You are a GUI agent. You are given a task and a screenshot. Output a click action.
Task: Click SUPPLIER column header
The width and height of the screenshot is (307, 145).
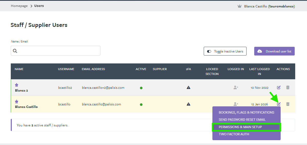click(160, 69)
